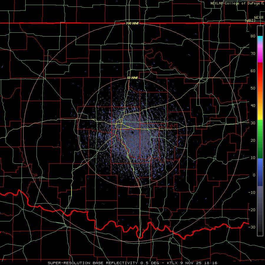Click the '-20' value on dBZ scale
This screenshot has width=265, height=265.
click(x=252, y=210)
